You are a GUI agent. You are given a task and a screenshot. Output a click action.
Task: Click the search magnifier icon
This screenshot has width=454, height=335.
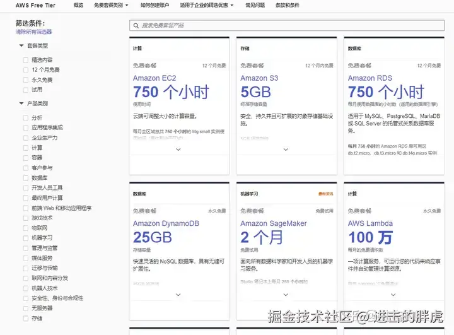[x=136, y=25]
